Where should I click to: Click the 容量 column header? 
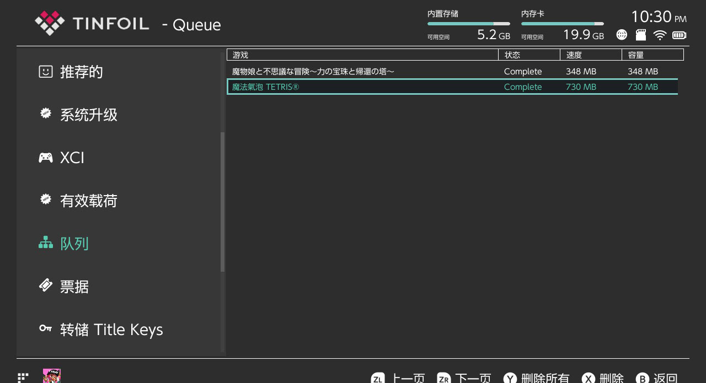[653, 55]
